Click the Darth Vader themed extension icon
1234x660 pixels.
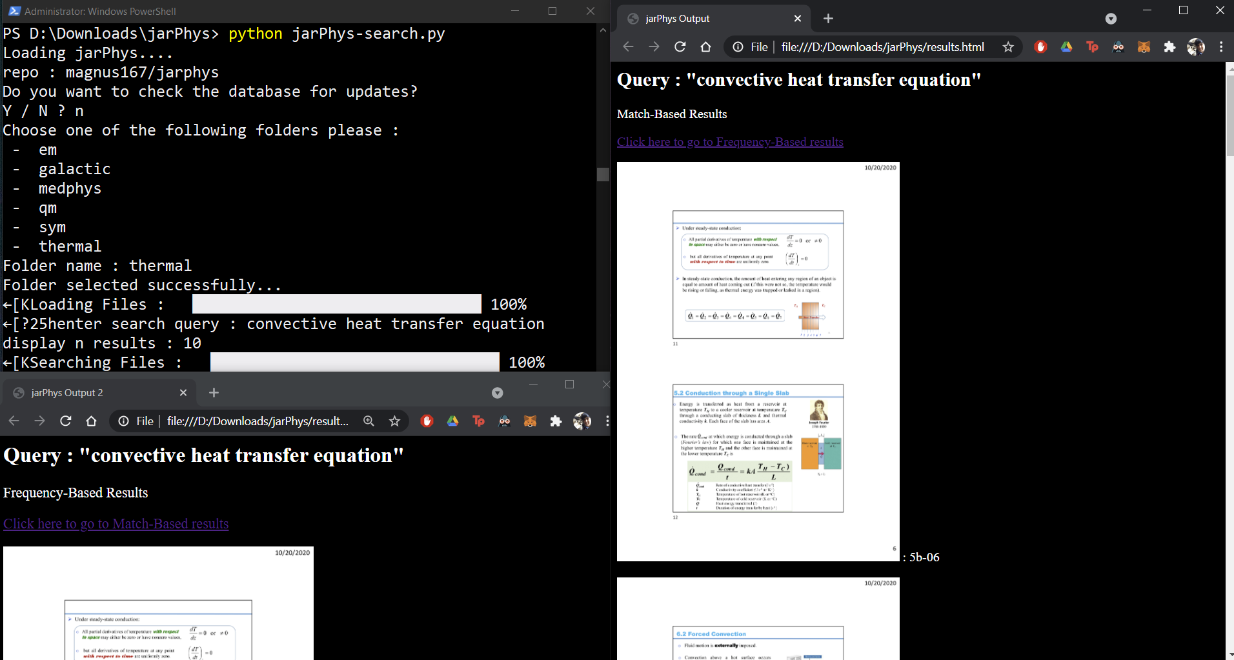pyautogui.click(x=1118, y=46)
